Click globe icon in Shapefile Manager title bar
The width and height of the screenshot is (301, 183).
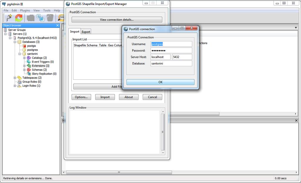68,4
